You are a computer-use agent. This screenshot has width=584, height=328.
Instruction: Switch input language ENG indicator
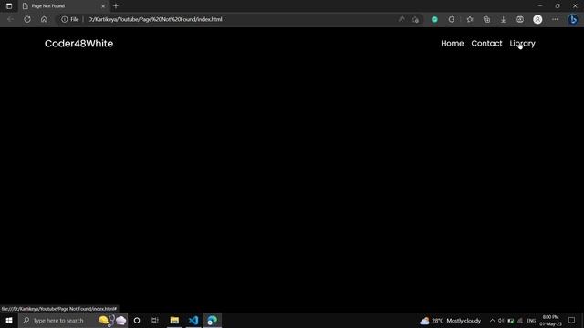(x=531, y=321)
